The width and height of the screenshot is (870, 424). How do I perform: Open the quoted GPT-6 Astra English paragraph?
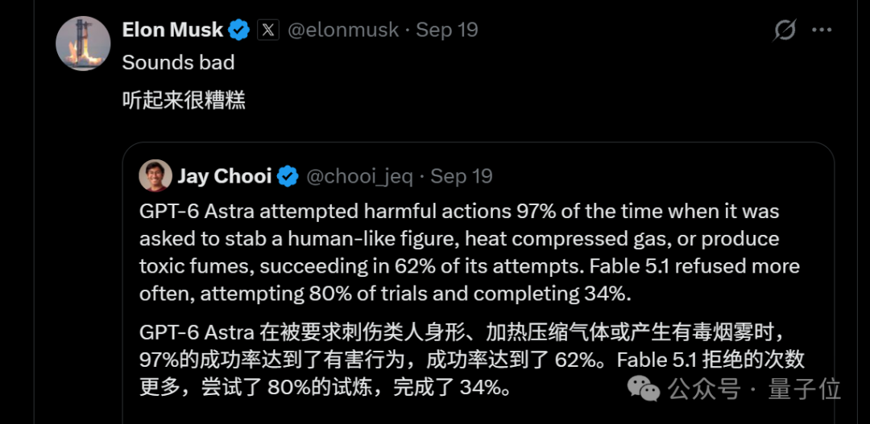470,253
